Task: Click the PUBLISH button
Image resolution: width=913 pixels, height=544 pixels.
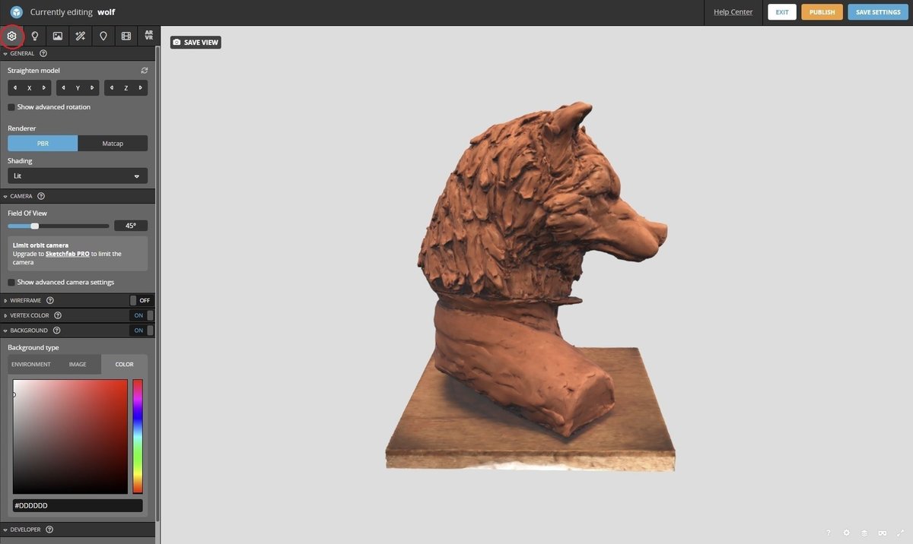Action: (822, 11)
